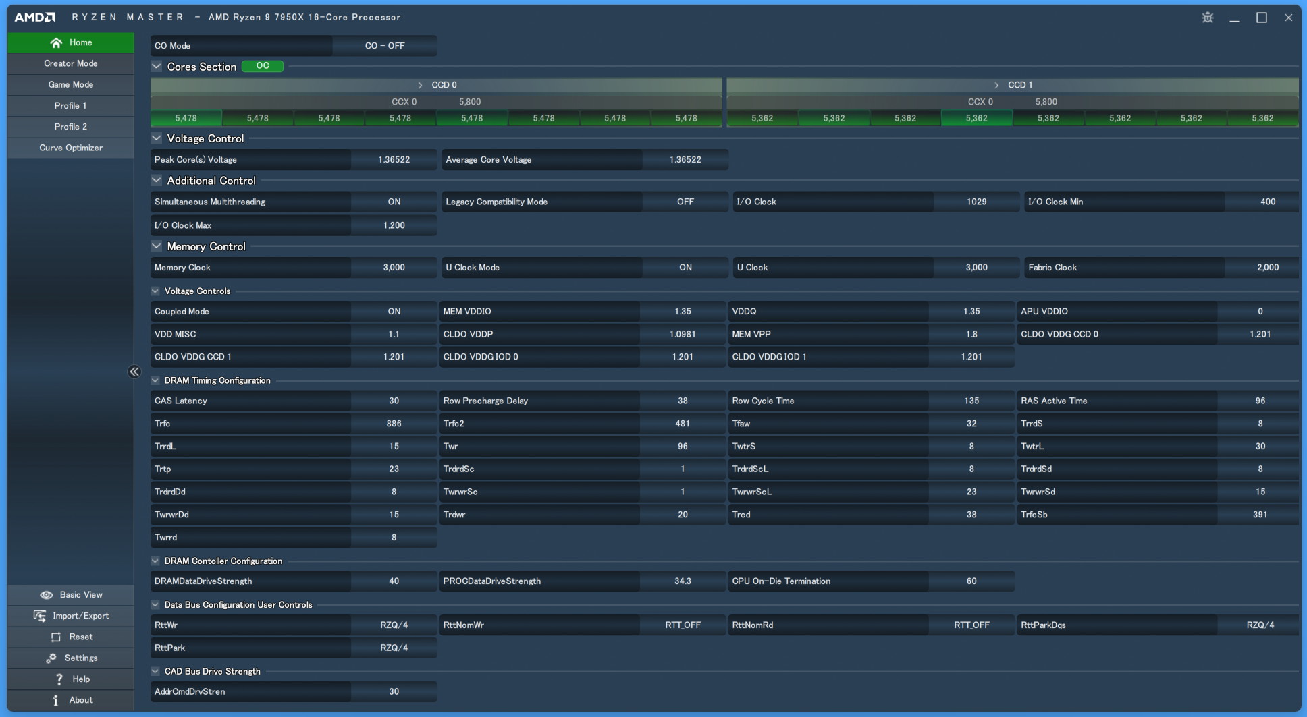
Task: Collapse the Cores Section
Action: [x=157, y=66]
